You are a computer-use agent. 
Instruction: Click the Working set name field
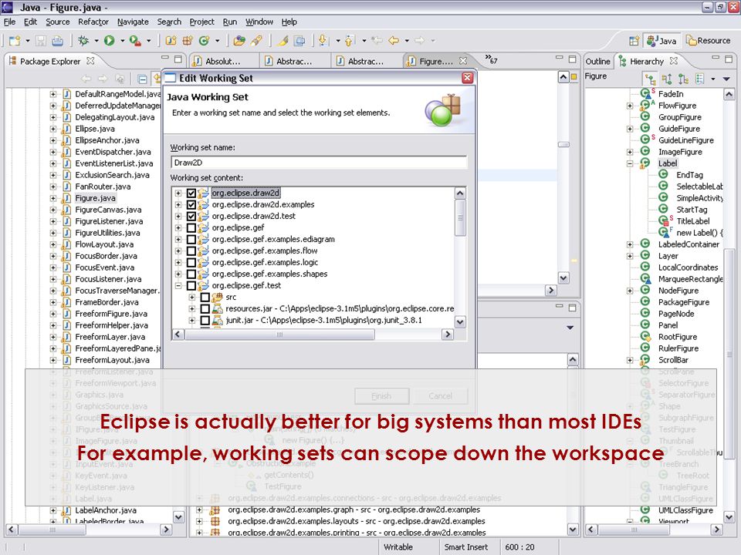(319, 163)
